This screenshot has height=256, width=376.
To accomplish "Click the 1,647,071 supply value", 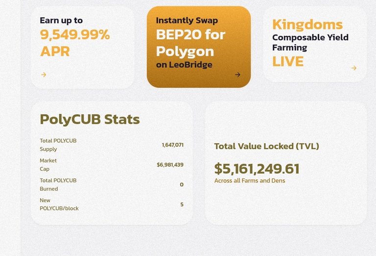I will point(173,145).
